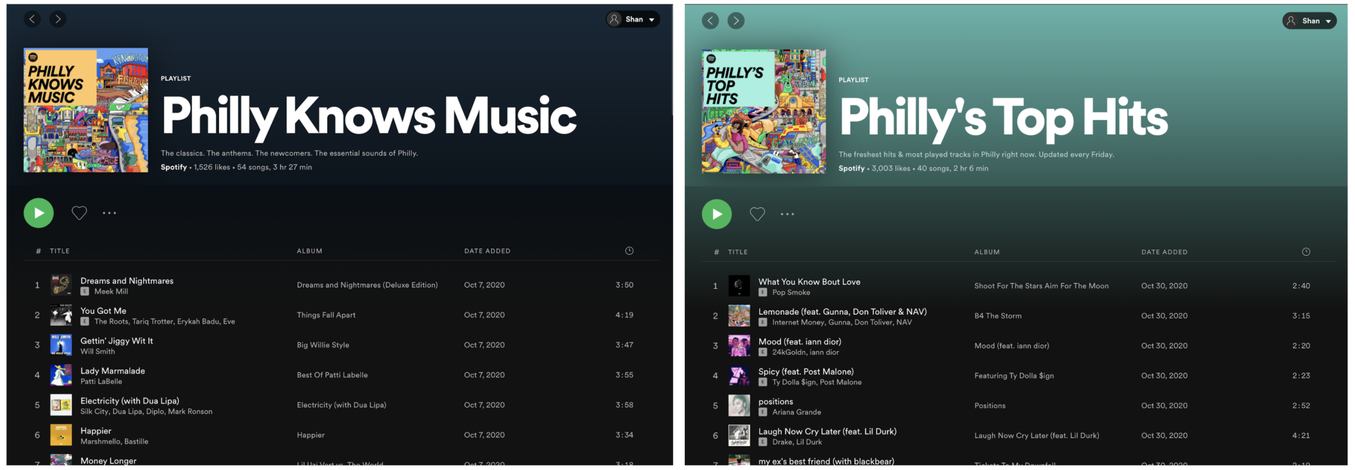Click Philly's Top Hits cover art
Image resolution: width=1355 pixels, height=470 pixels.
click(764, 111)
